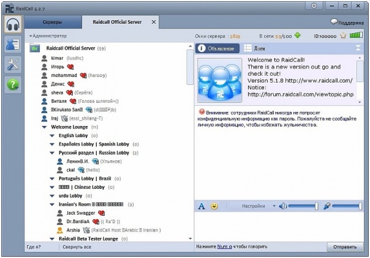This screenshot has height=258, width=370.
Task: Click the heart badge next to Jack Swagger
Action: 101,213
